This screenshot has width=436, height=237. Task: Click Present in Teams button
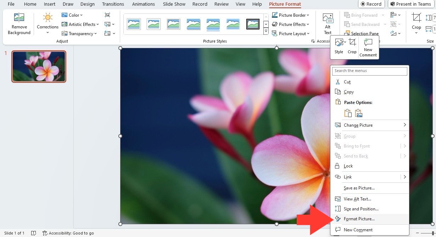pos(411,4)
